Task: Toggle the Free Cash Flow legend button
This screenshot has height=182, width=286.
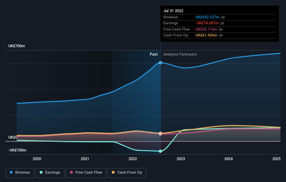Action: click(86, 173)
